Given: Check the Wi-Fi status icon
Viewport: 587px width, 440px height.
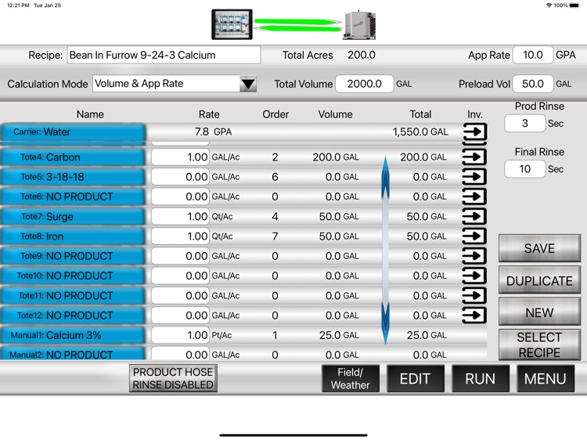Looking at the screenshot, I should tap(549, 5).
